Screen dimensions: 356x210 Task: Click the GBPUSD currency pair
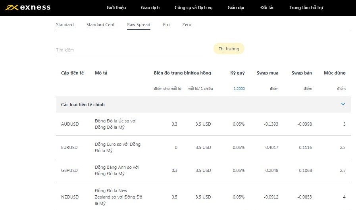69,170
